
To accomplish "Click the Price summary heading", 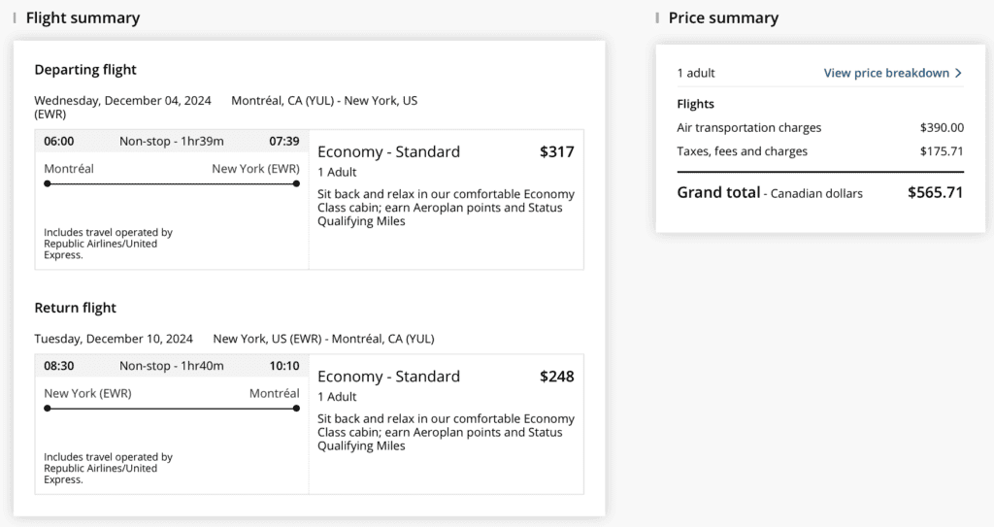I will click(723, 17).
